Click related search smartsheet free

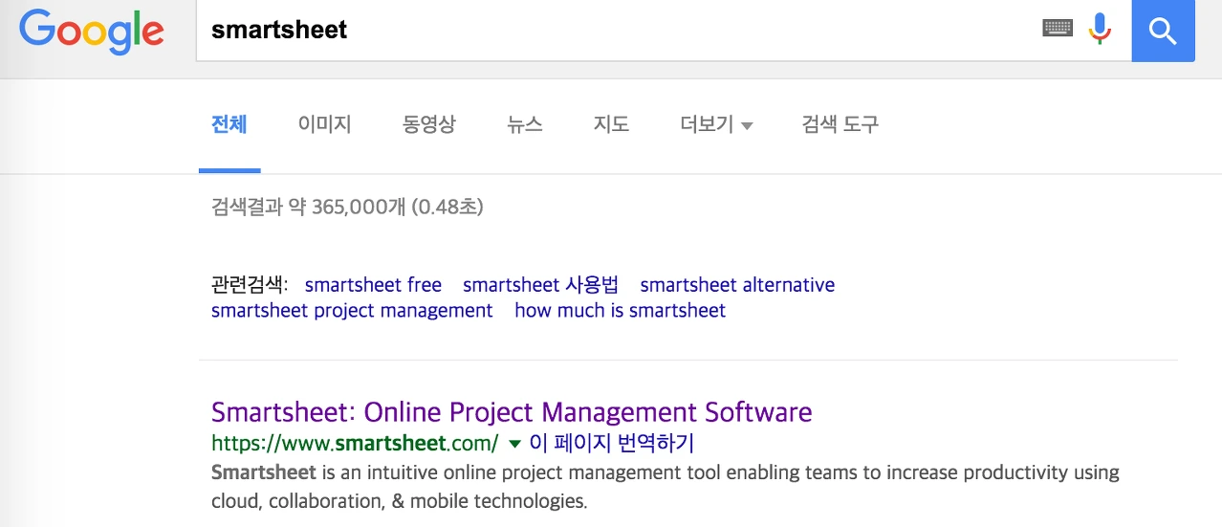(373, 285)
